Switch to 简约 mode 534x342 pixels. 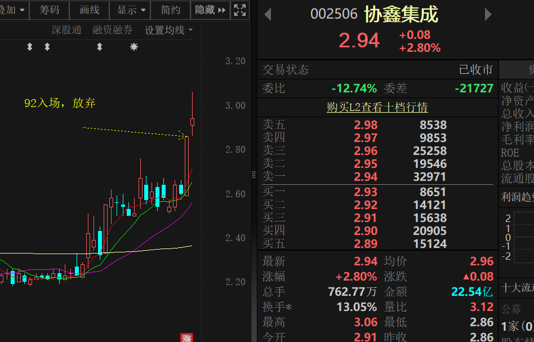coord(170,10)
